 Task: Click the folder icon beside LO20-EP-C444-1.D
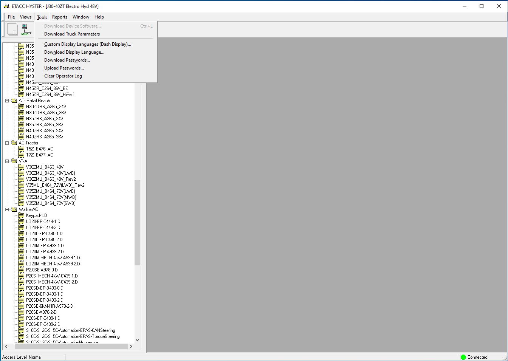[x=22, y=222]
